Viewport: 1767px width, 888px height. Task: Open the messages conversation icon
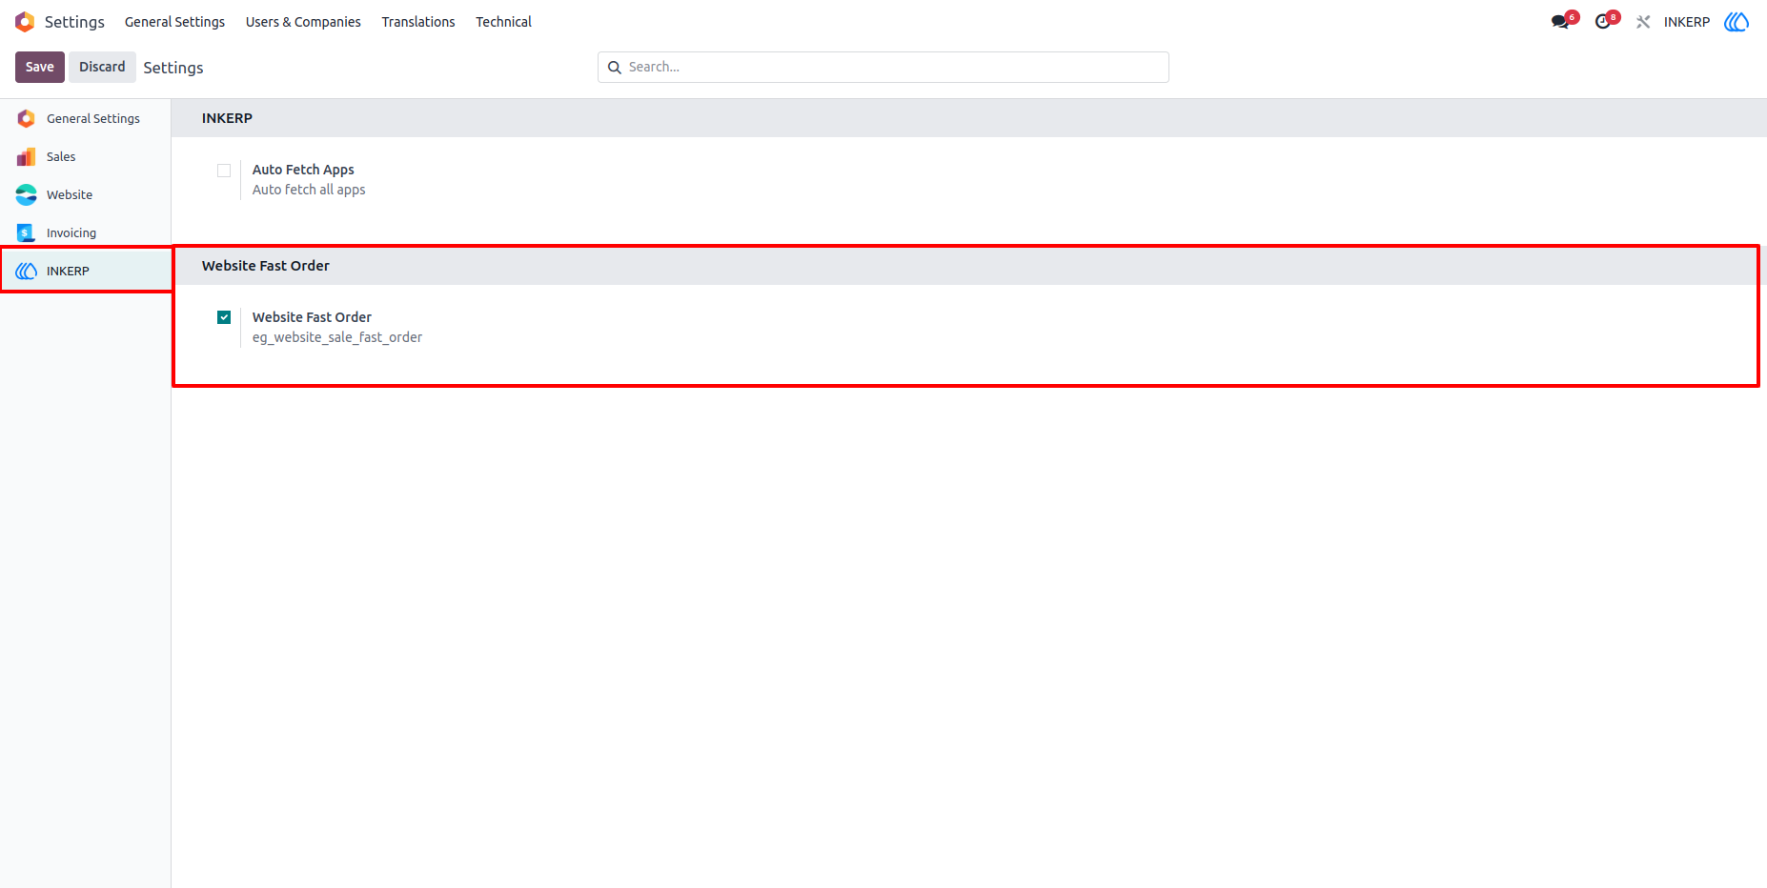click(x=1560, y=22)
